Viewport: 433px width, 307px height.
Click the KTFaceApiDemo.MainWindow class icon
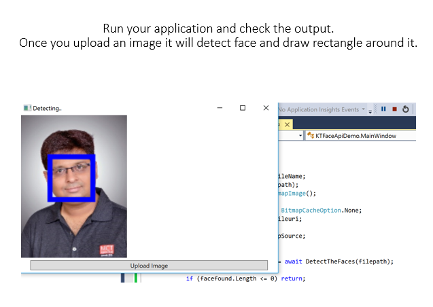point(310,136)
